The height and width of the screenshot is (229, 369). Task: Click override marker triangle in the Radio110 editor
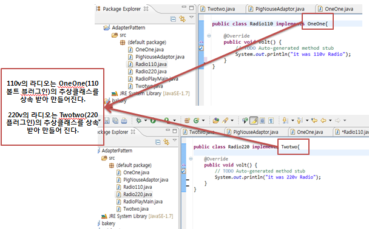point(201,42)
